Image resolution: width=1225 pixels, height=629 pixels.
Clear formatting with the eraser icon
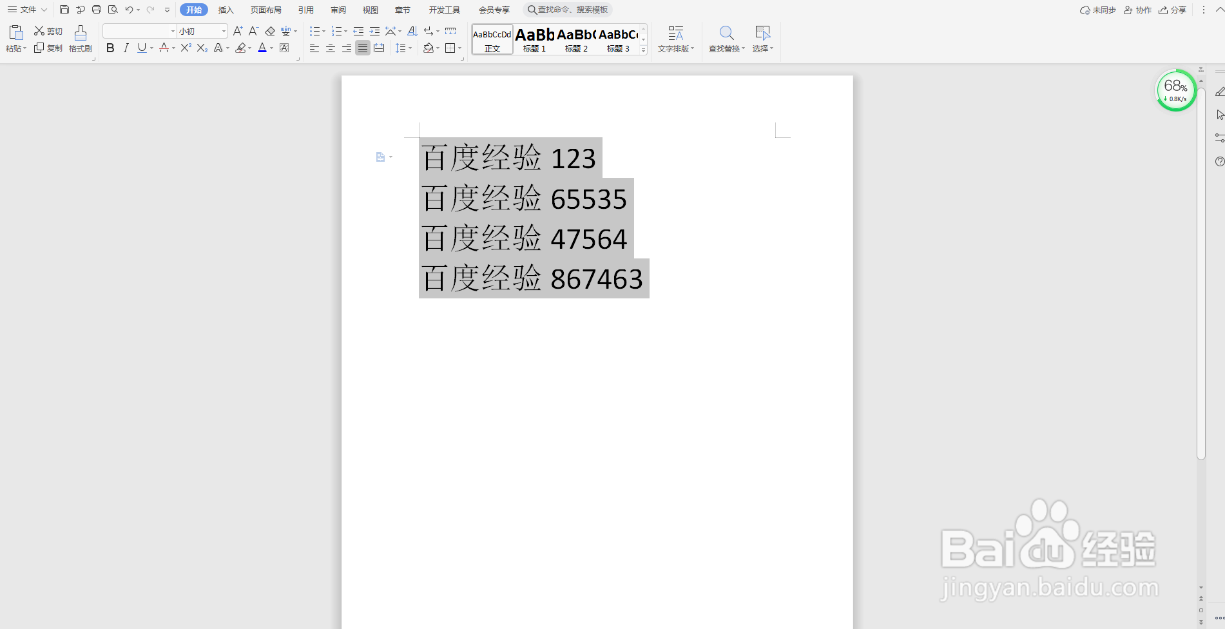270,31
